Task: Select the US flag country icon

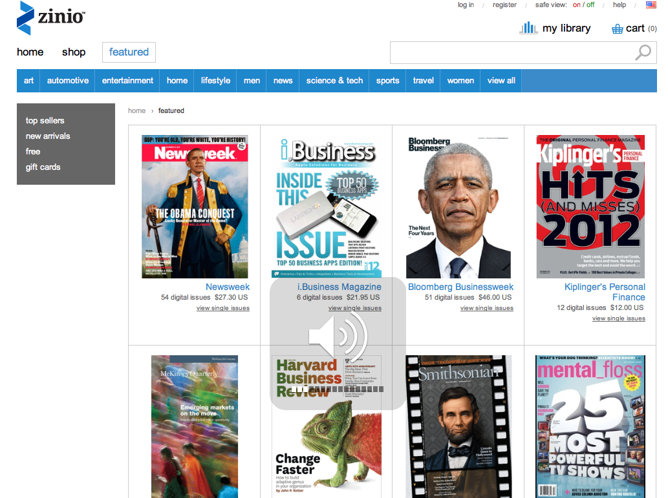Action: (x=651, y=5)
